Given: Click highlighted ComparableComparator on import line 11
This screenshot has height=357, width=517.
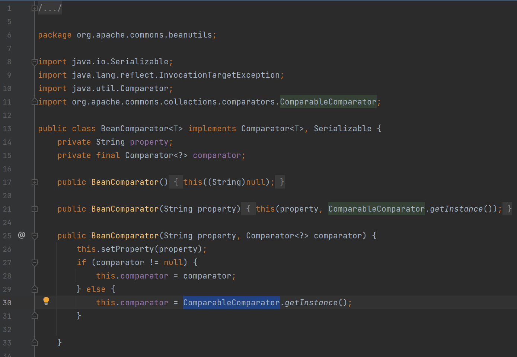Looking at the screenshot, I should 328,102.
